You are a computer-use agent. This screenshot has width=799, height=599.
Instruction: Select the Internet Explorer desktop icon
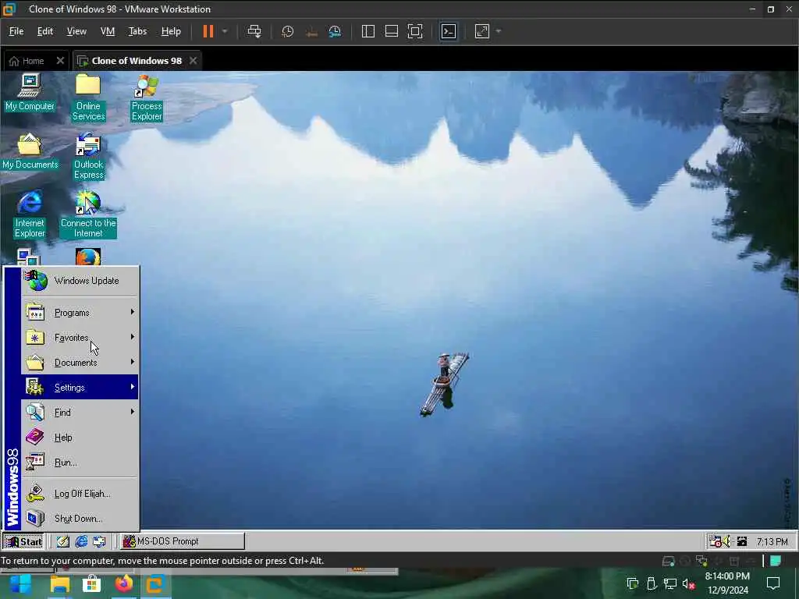30,214
